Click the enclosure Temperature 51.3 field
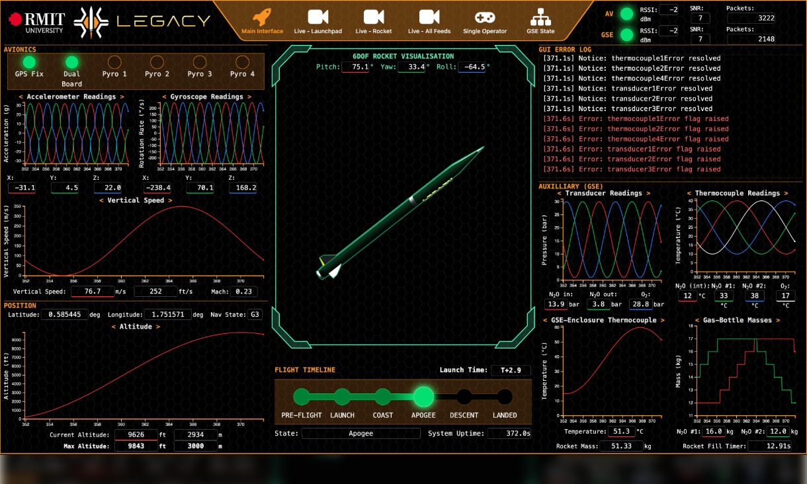807x484 pixels. [x=621, y=432]
